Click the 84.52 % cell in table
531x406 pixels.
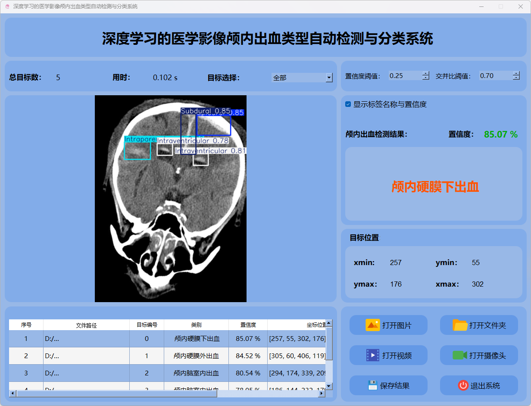tap(248, 356)
